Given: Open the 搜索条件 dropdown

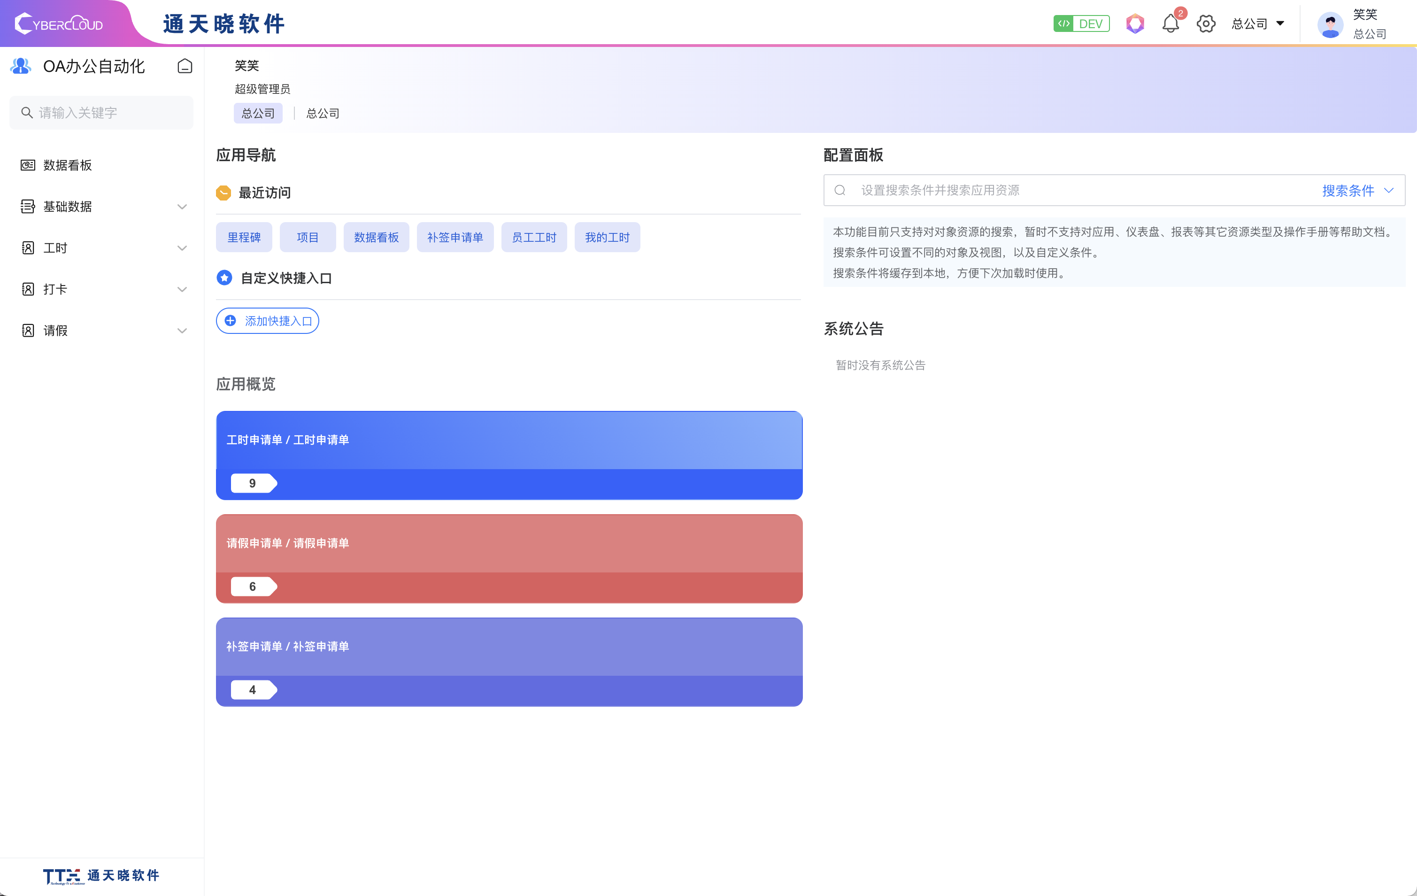Looking at the screenshot, I should click(1357, 190).
